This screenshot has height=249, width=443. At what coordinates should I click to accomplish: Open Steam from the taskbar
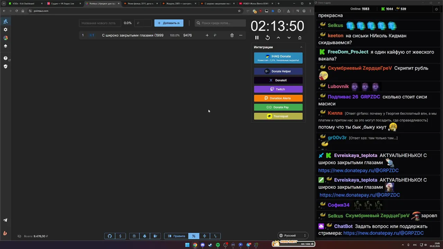pyautogui.click(x=210, y=245)
